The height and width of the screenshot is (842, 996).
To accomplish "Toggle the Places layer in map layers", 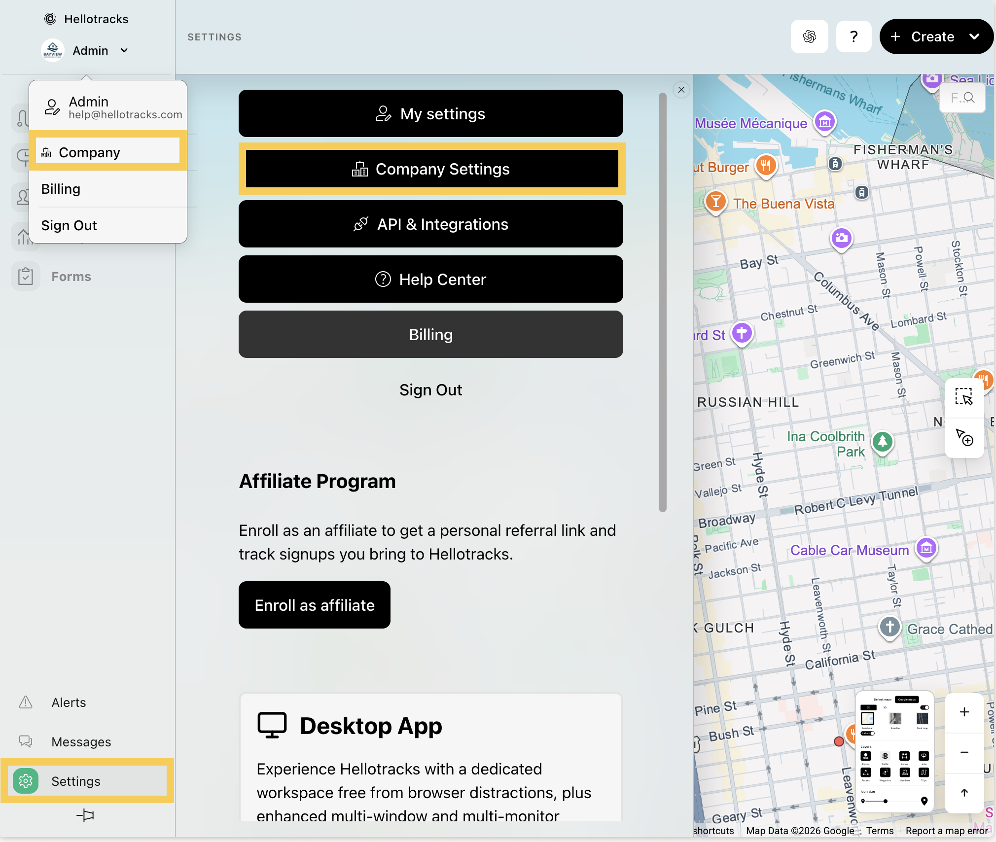I will (x=866, y=756).
